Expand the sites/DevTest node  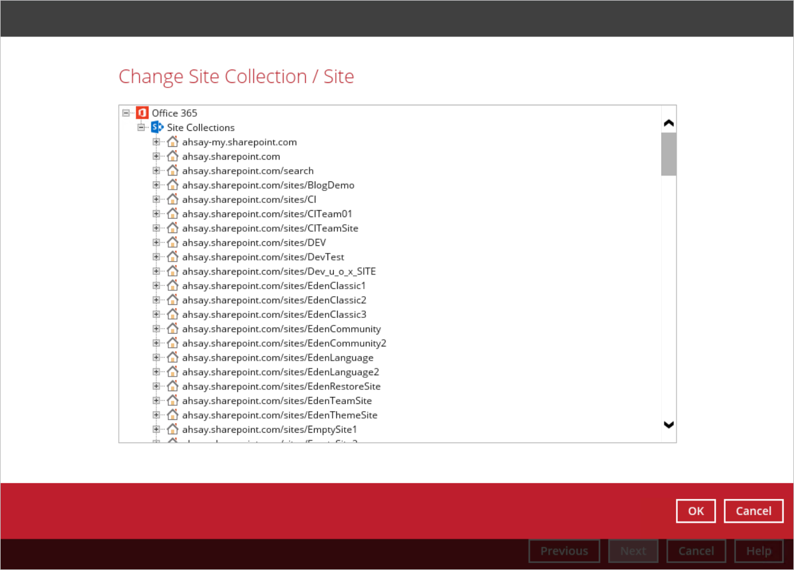coord(156,257)
